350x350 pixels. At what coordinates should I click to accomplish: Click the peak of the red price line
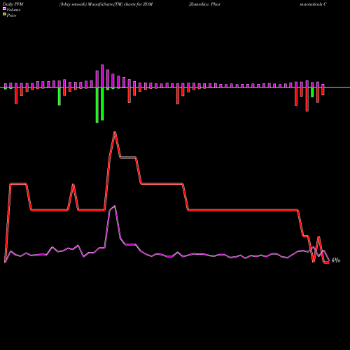pyautogui.click(x=115, y=132)
